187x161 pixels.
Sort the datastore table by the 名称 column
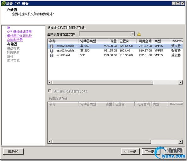click(x=63, y=41)
